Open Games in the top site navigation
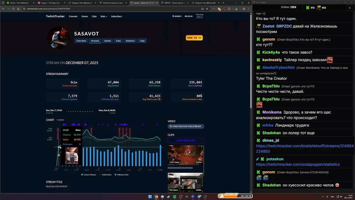This screenshot has width=355, height=200. (85, 16)
